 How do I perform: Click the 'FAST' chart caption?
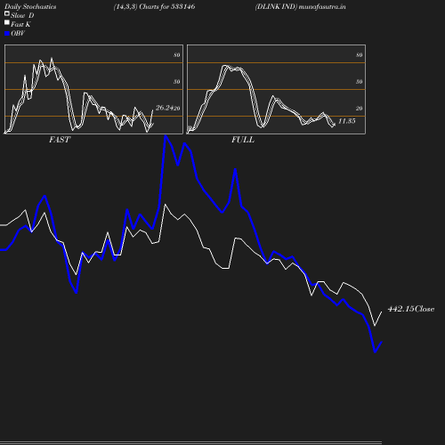click(60, 140)
